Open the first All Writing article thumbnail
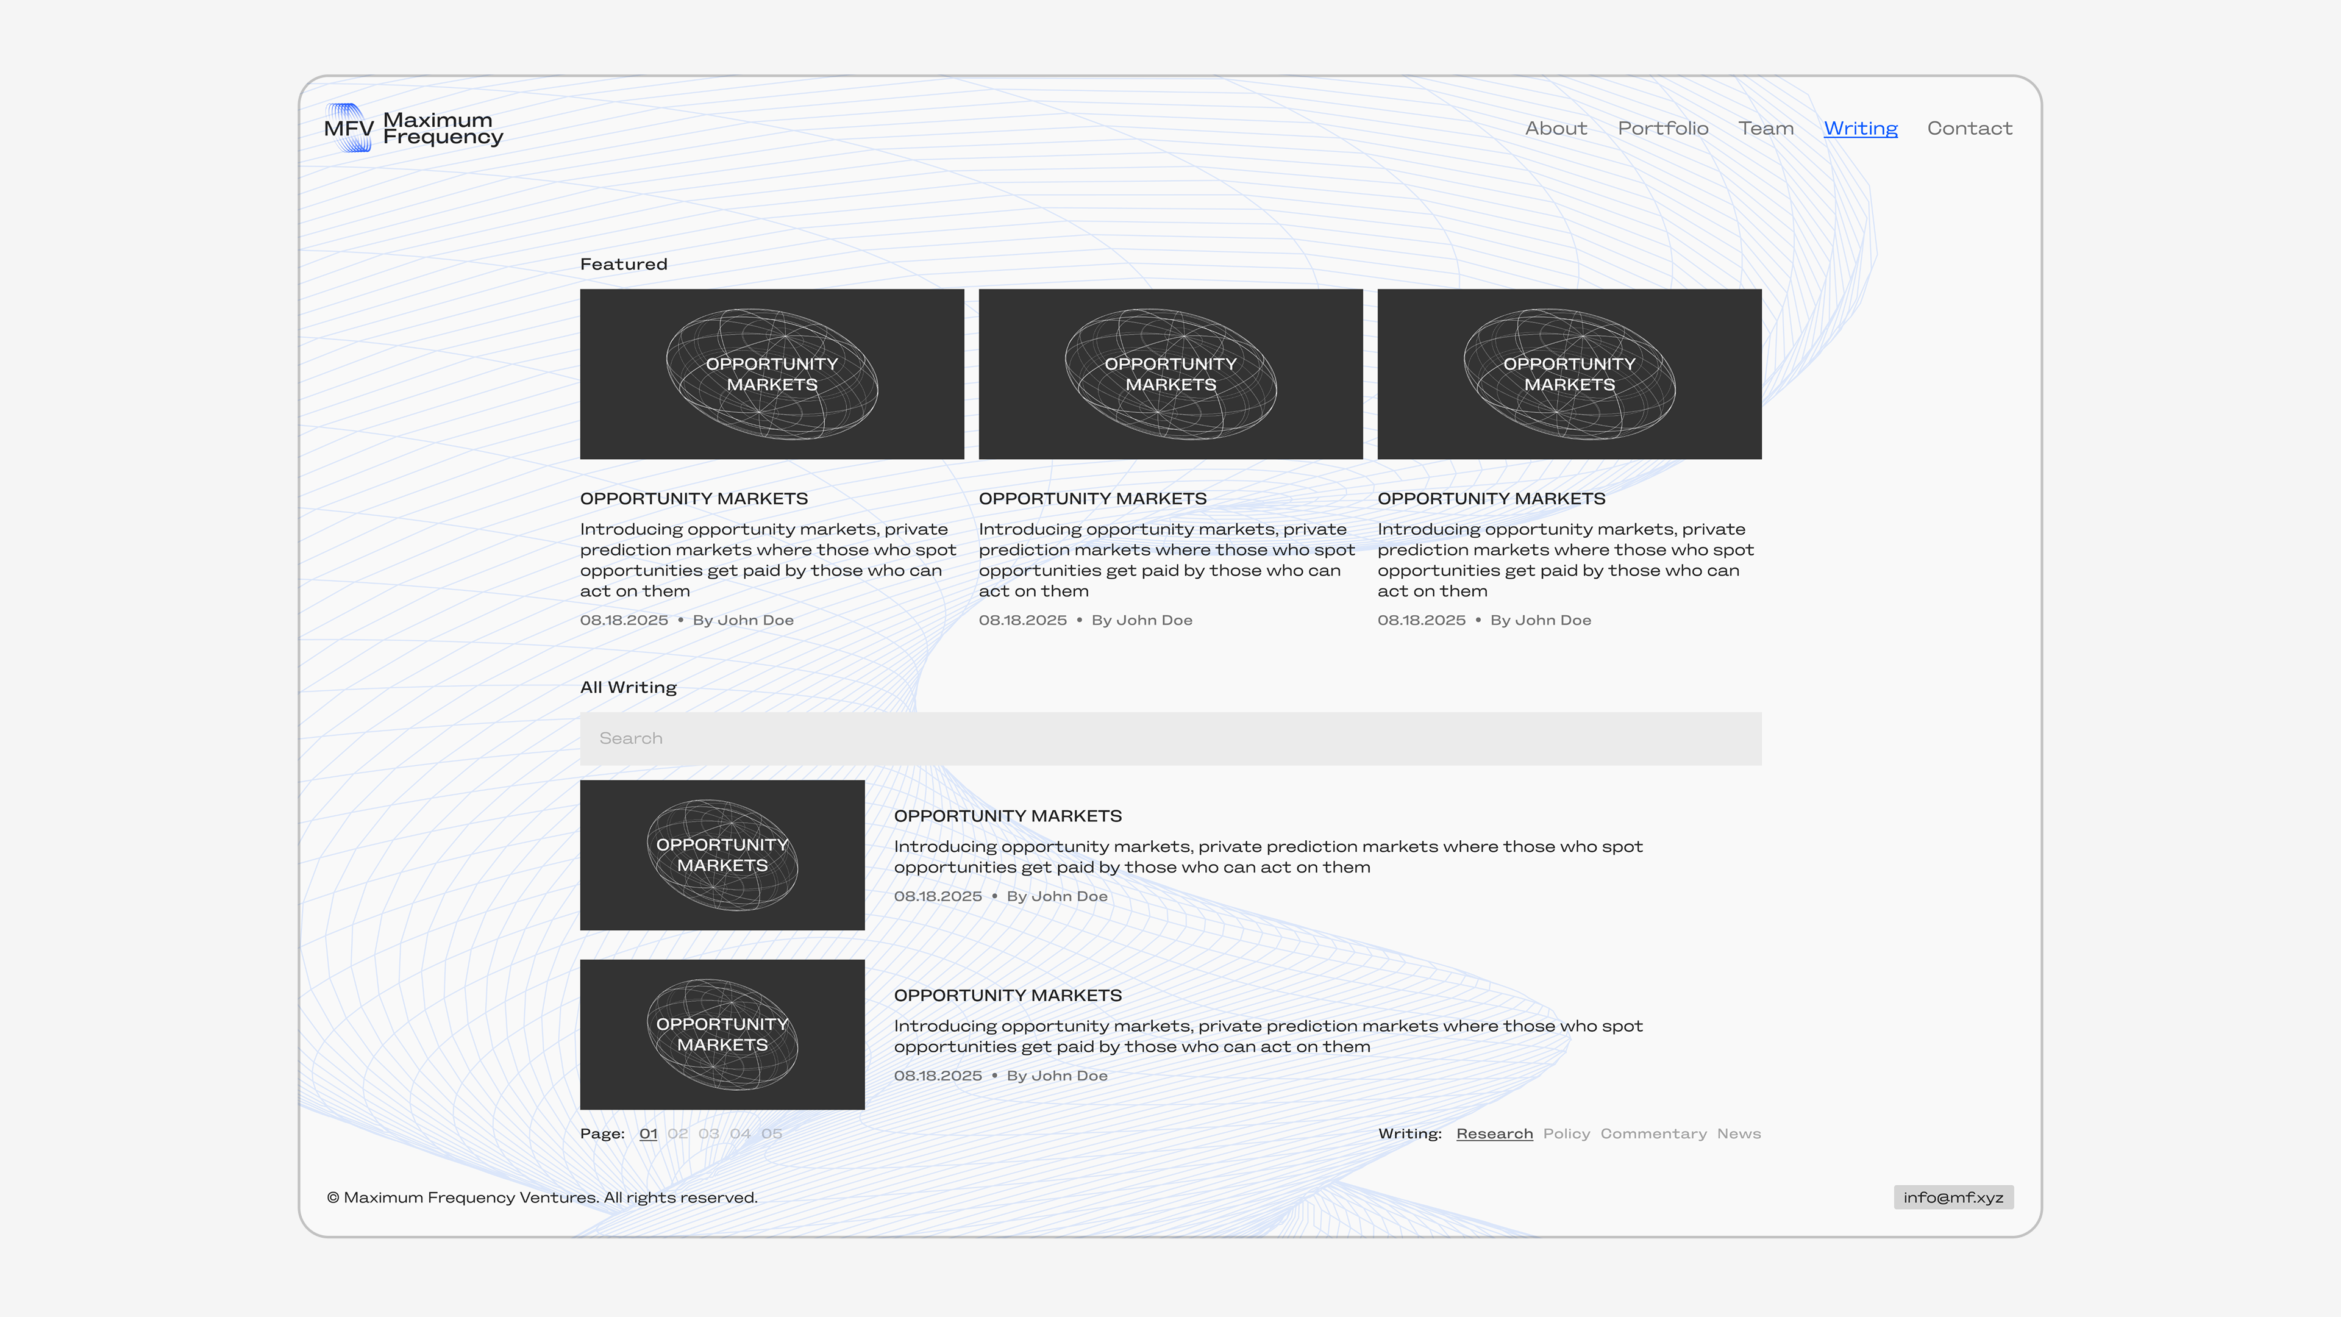 click(x=722, y=854)
